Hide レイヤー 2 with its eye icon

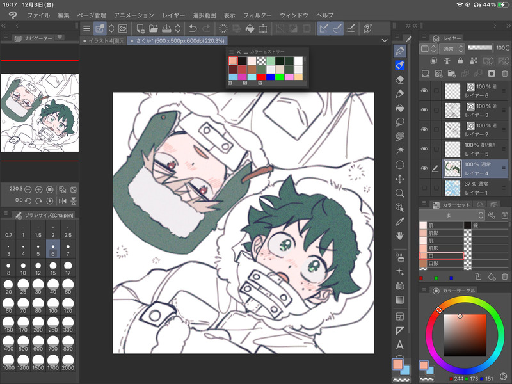(x=424, y=129)
